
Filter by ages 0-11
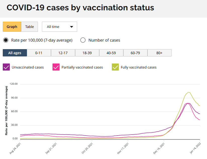(x=39, y=53)
